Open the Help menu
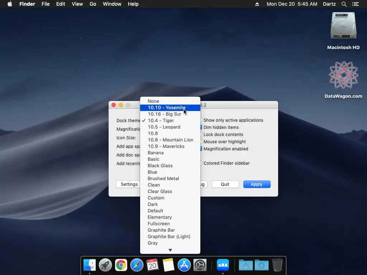The image size is (367, 275). point(133,4)
